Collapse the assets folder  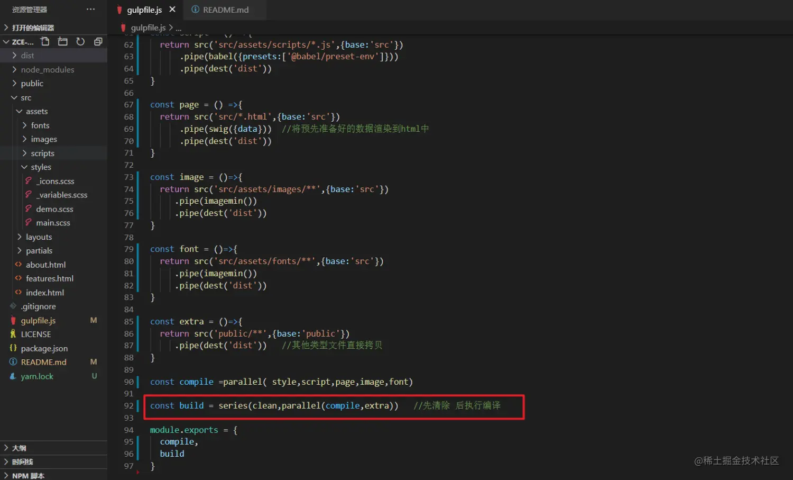[x=53, y=111]
